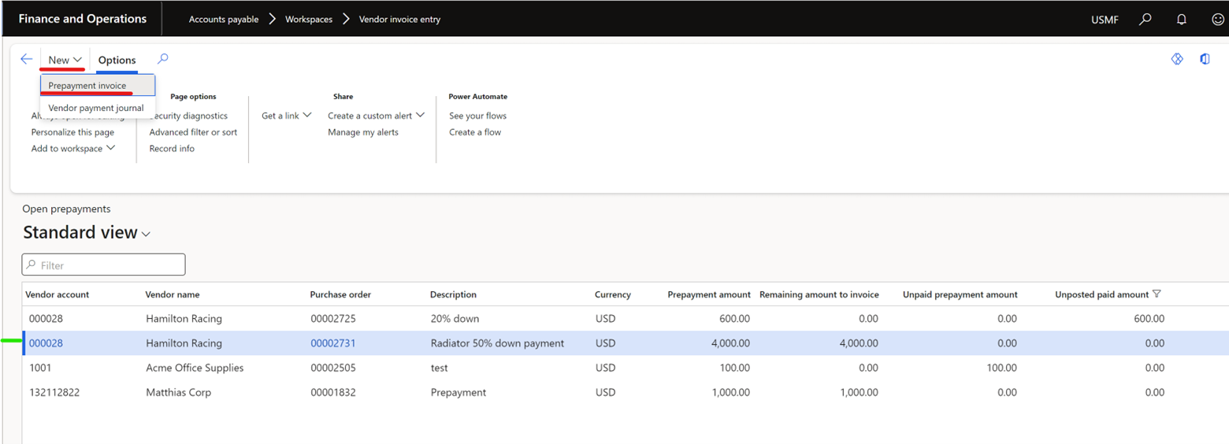This screenshot has width=1229, height=444.
Task: Open purchase order 00002731 link
Action: 333,343
